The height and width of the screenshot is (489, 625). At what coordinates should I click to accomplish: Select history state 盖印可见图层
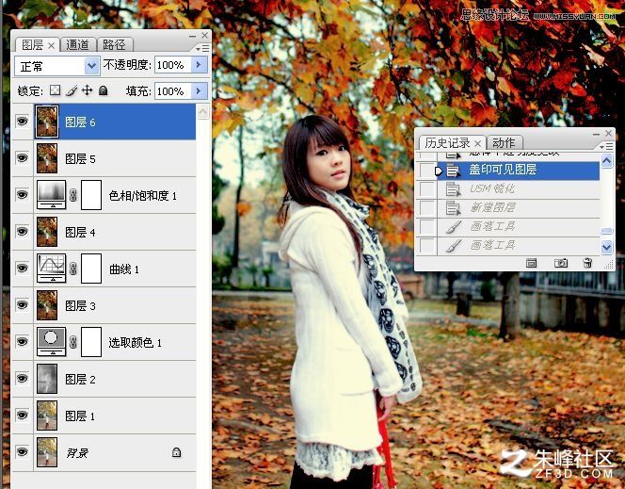[519, 171]
